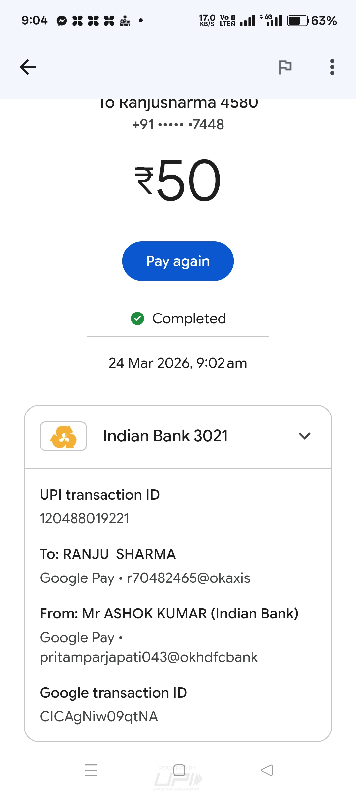Open the three-dot overflow menu
This screenshot has height=792, width=356.
point(332,67)
